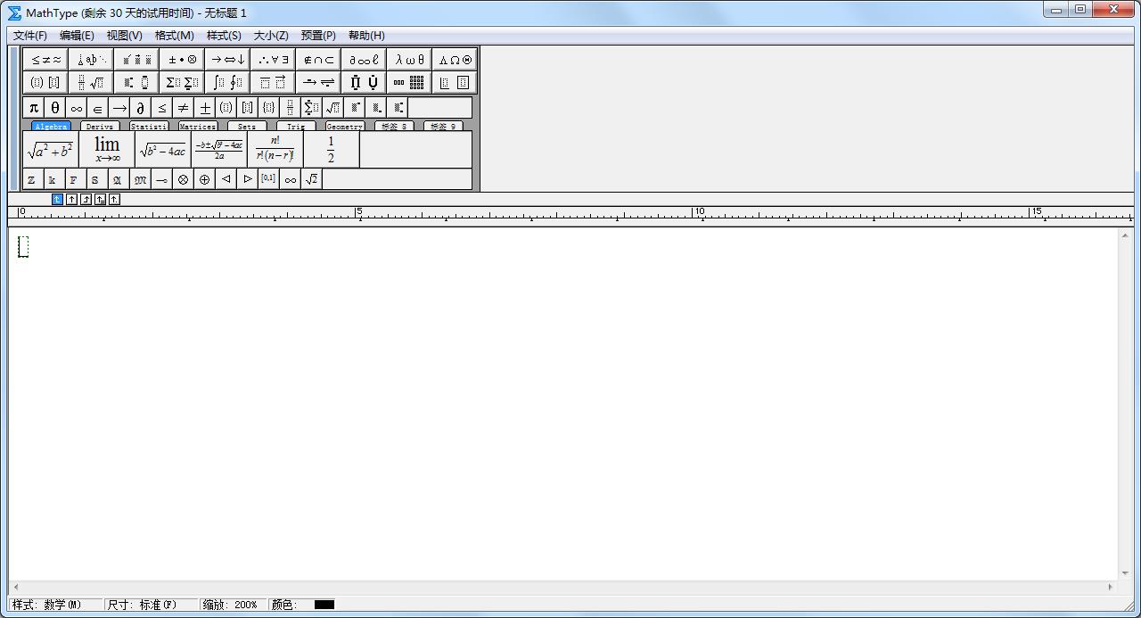
Task: Click the empty equation slot in editing area
Action: (23, 247)
